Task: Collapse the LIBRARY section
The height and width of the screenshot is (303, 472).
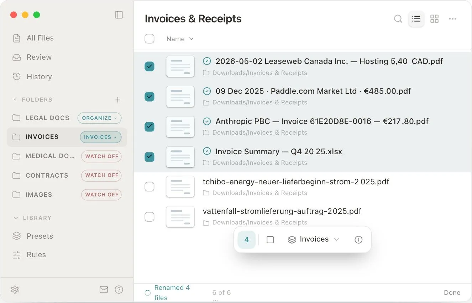Action: [15, 218]
